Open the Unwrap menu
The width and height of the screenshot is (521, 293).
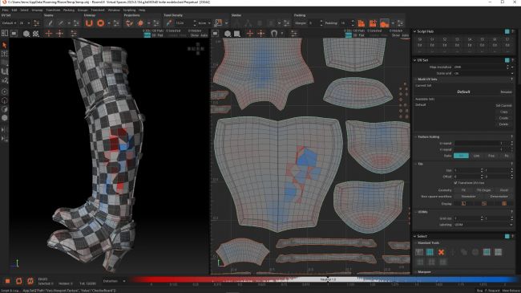(x=37, y=10)
